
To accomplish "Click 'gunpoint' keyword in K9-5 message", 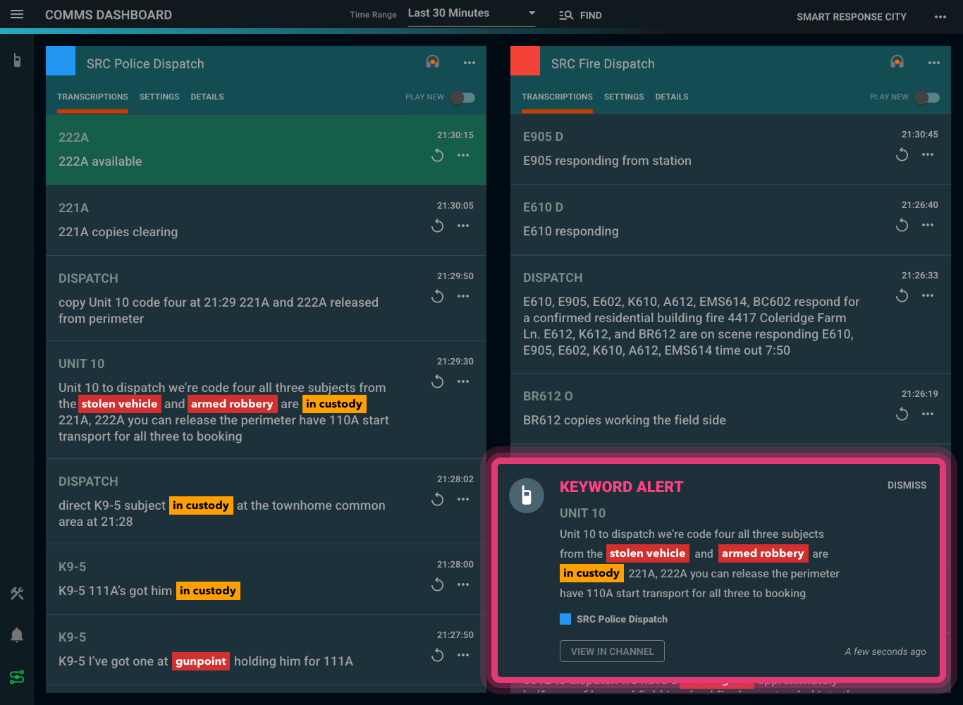I will click(201, 661).
